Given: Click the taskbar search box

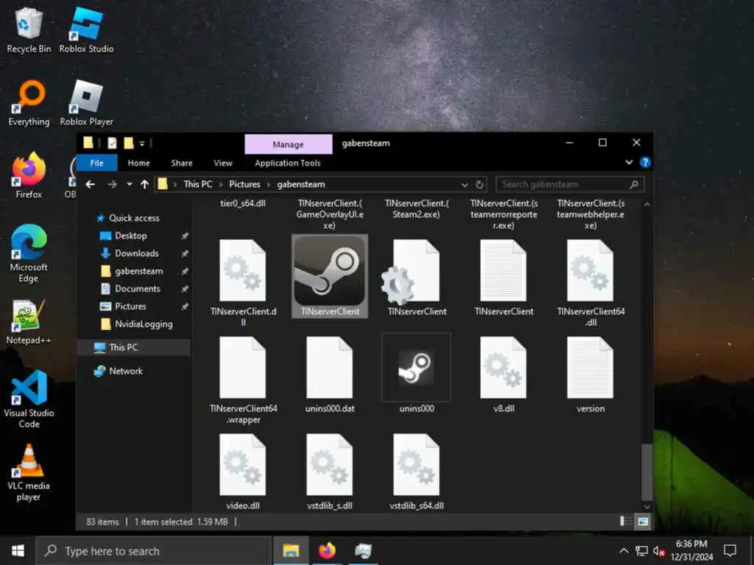Looking at the screenshot, I should (x=154, y=550).
